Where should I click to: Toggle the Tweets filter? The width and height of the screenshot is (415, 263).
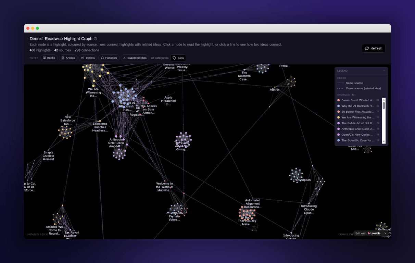tap(88, 58)
